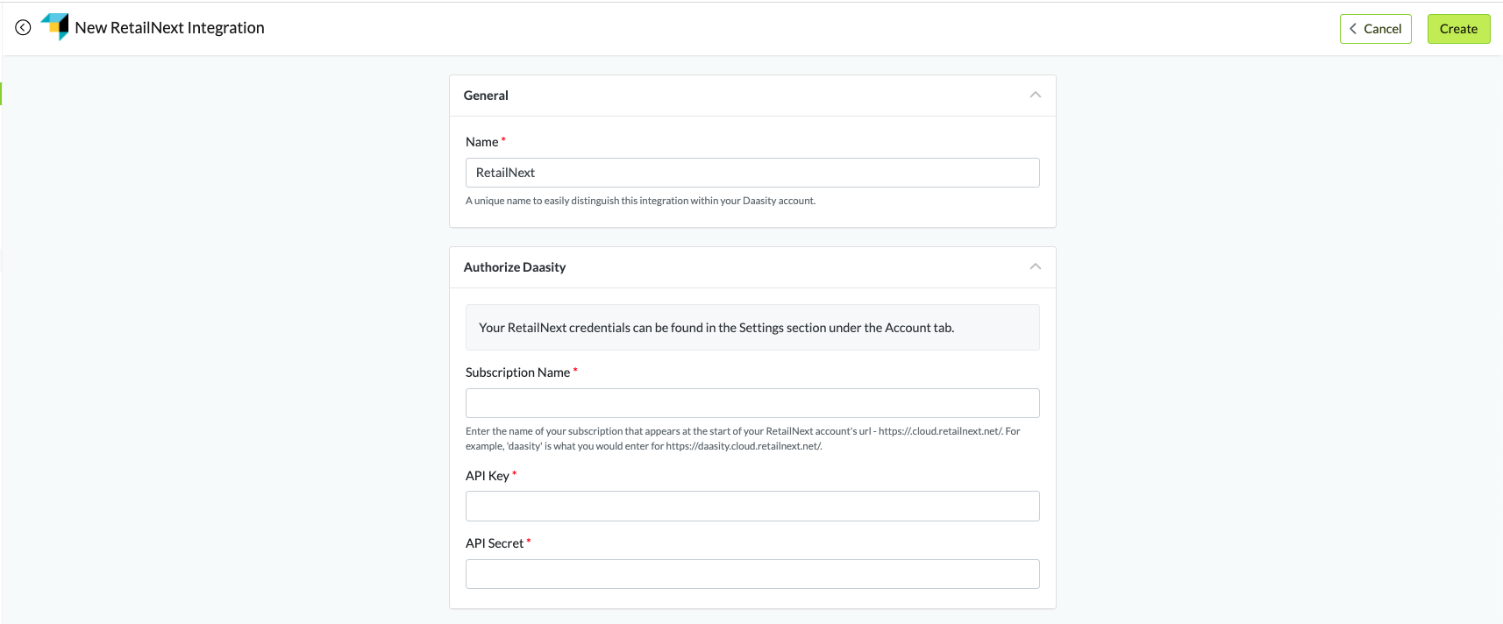This screenshot has height=624, width=1503.
Task: Click the API Secret label
Action: pos(494,543)
